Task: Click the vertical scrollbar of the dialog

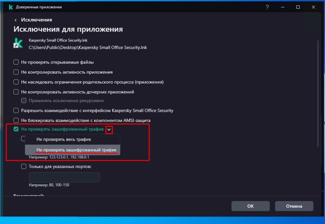Action: [318, 94]
